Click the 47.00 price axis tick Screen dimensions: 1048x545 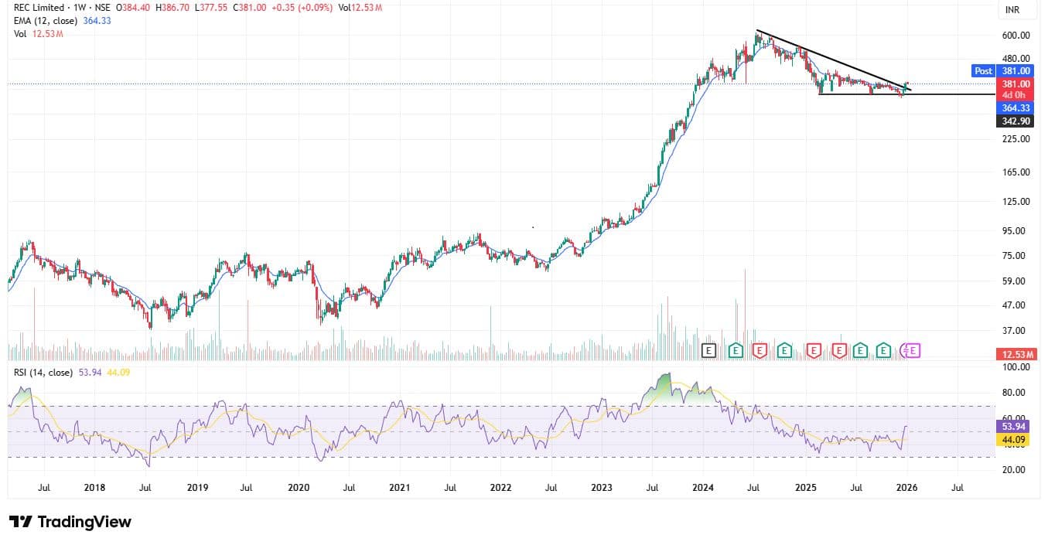click(x=1016, y=306)
